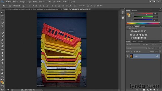162x91 pixels.
Task: Add an Invert adjustment
Action: point(132,38)
